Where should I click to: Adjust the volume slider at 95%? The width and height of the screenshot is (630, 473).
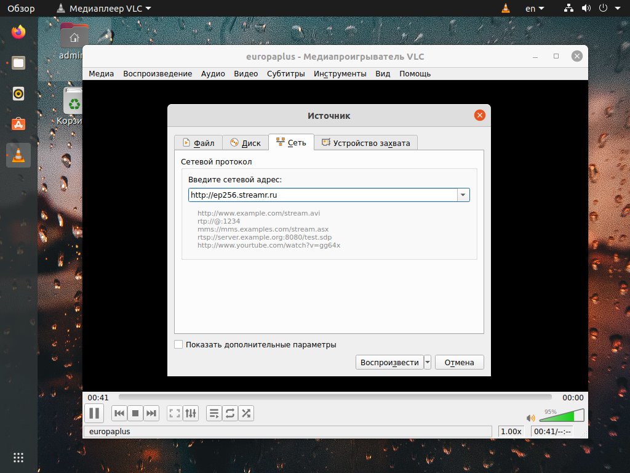click(560, 417)
